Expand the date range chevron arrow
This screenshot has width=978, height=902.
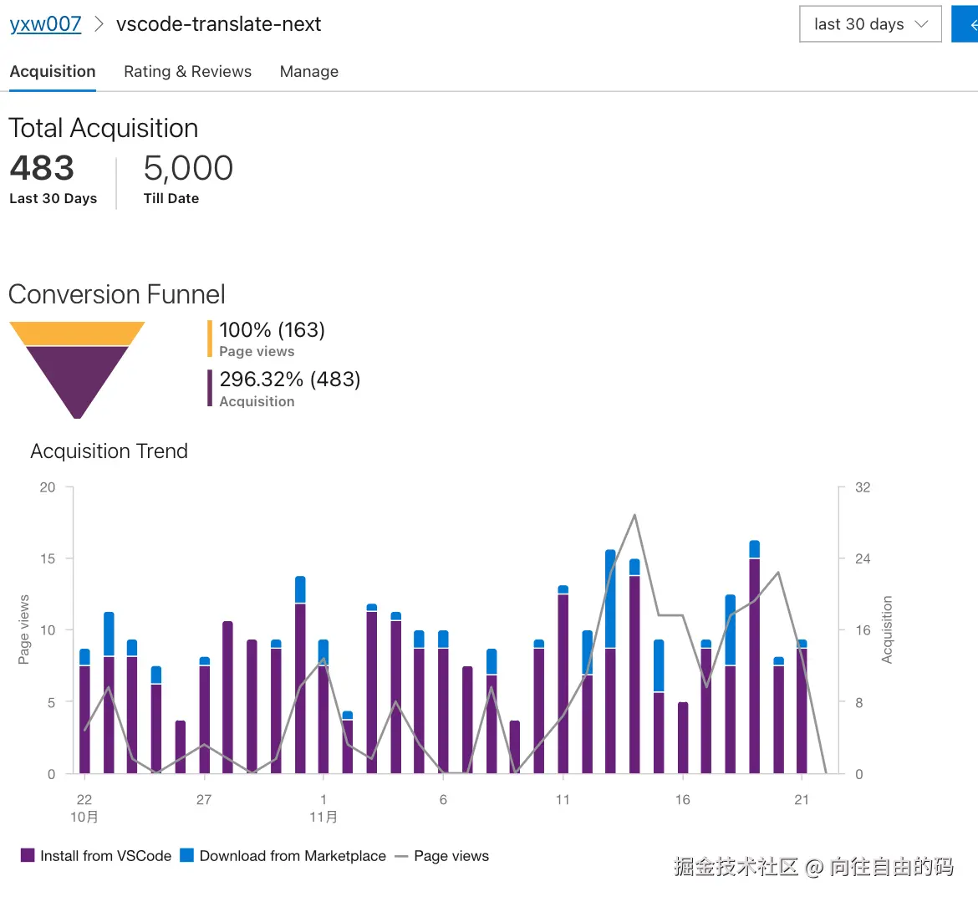coord(922,24)
